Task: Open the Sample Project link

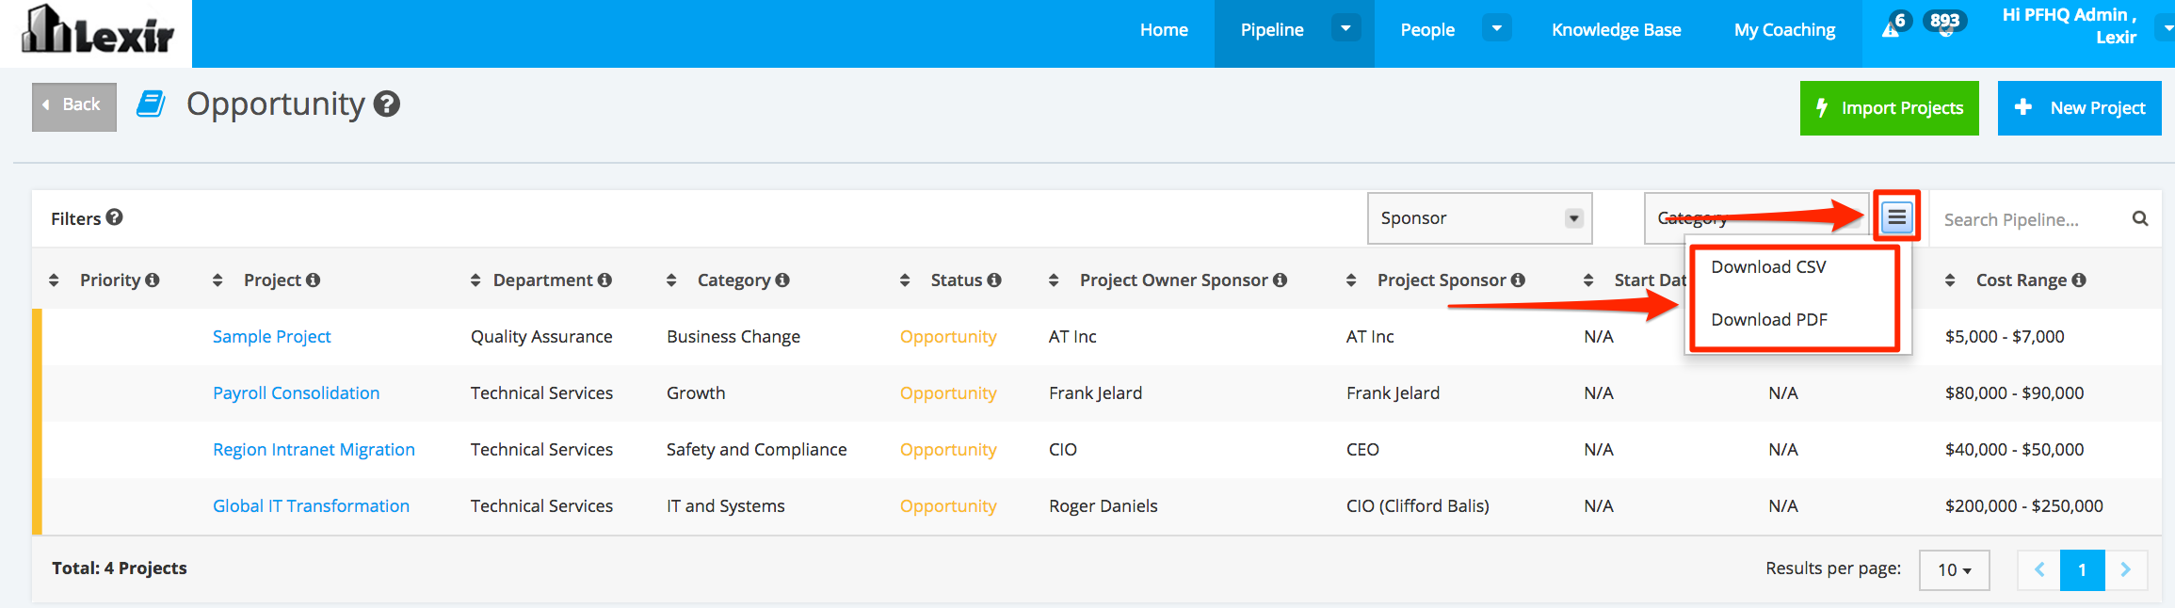Action: pos(271,337)
